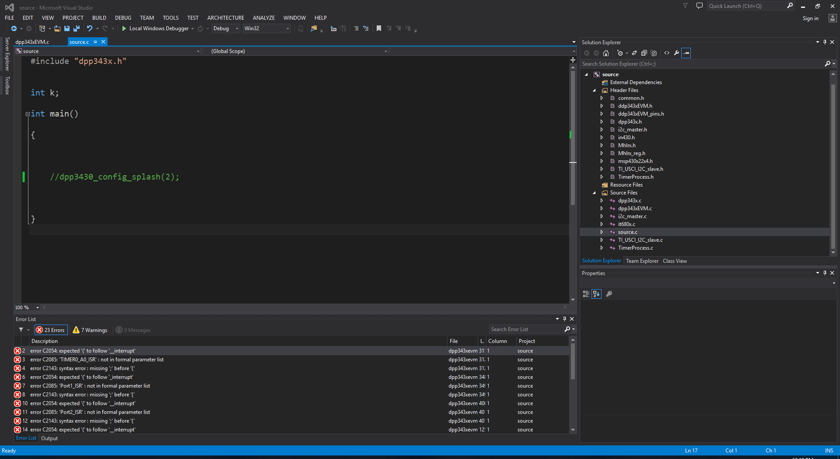Open feedback speech bubble icon
This screenshot has width=840, height=459.
(700, 6)
